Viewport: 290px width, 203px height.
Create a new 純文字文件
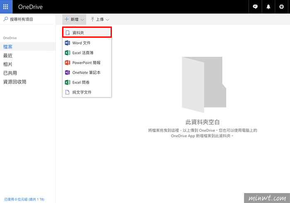pyautogui.click(x=87, y=92)
